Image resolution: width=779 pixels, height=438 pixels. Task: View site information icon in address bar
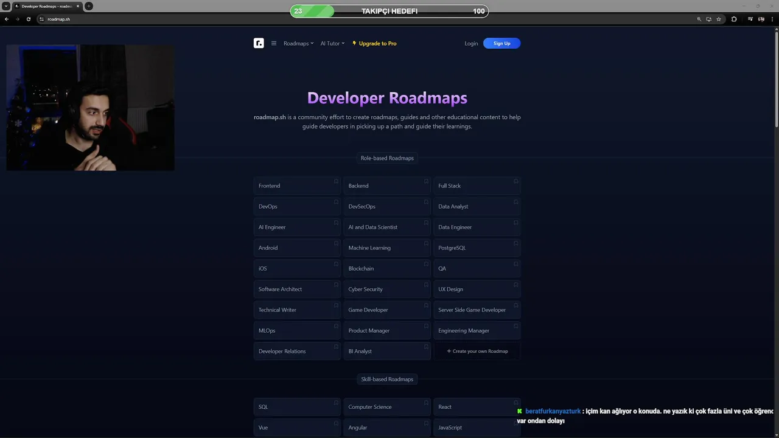tap(42, 19)
